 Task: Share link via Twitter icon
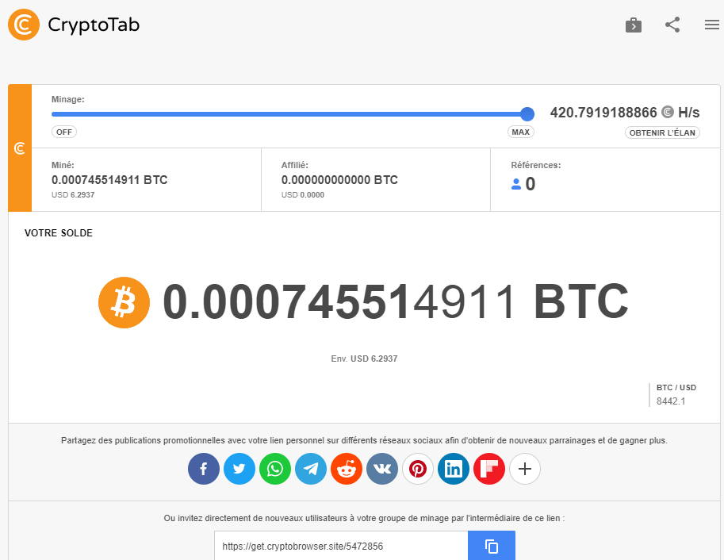pos(239,469)
